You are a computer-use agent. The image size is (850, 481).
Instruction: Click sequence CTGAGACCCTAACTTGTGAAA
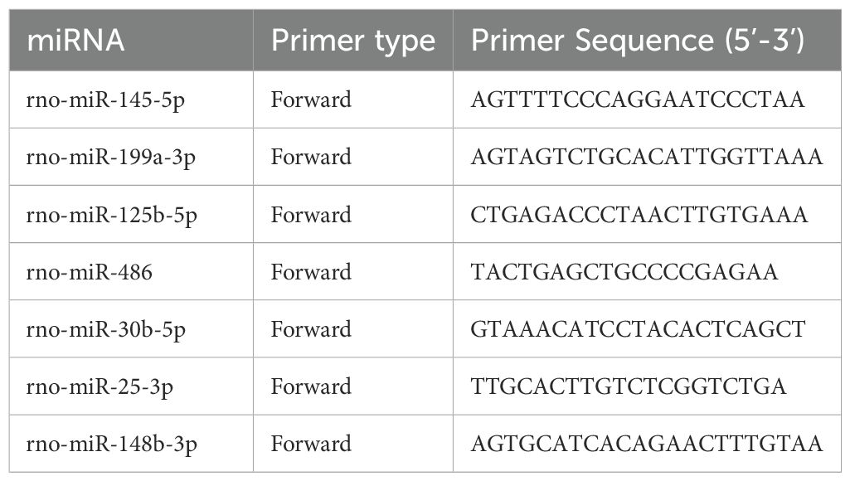click(639, 215)
